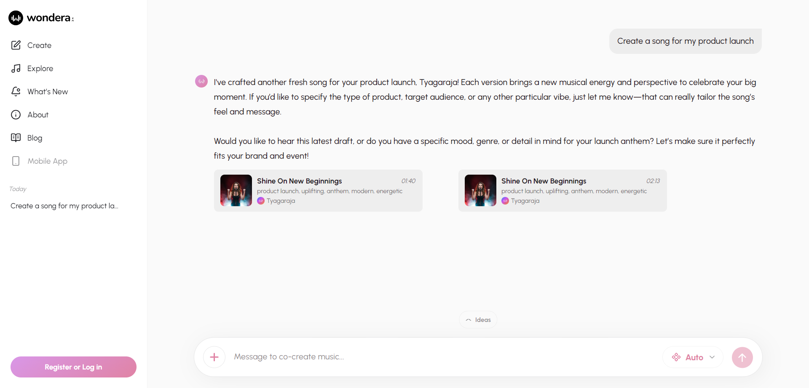Click the What's New bell icon
Viewport: 809px width, 388px height.
[x=16, y=92]
